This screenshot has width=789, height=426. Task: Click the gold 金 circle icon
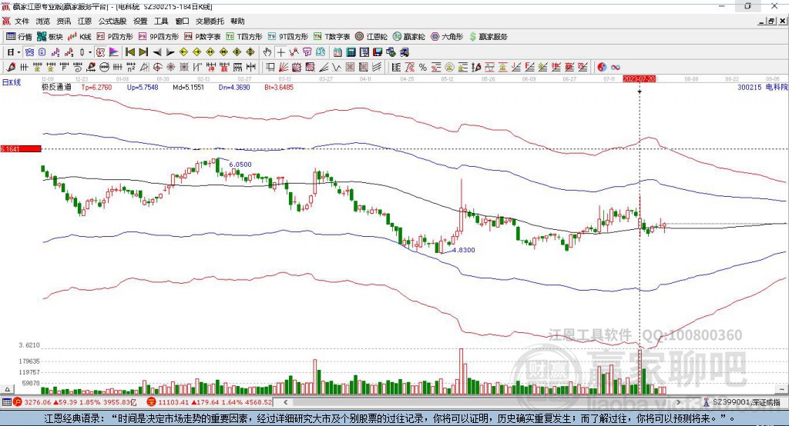(449, 67)
